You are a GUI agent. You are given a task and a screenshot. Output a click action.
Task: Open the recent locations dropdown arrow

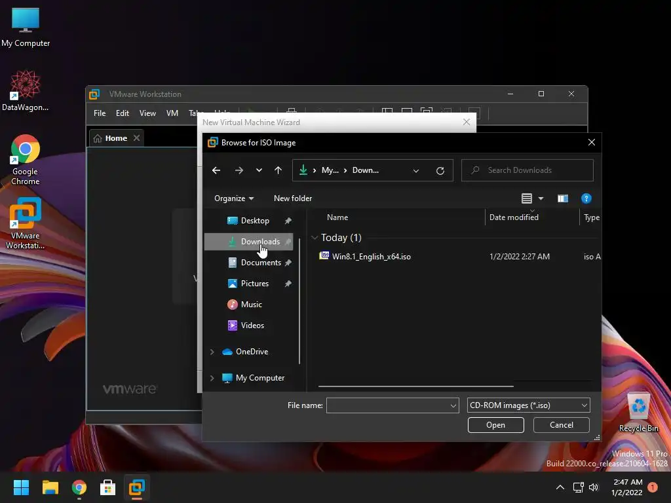coord(259,170)
